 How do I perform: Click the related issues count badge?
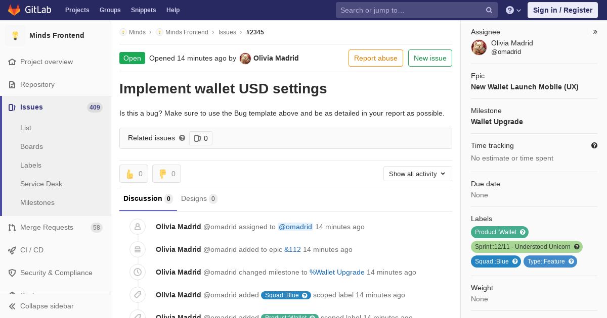pos(201,138)
